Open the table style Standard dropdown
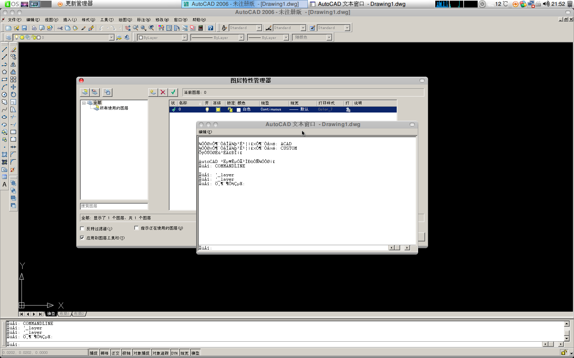 (347, 28)
